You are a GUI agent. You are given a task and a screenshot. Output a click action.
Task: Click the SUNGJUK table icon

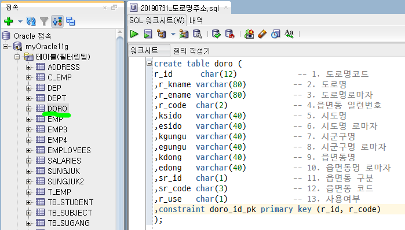tap(40, 170)
